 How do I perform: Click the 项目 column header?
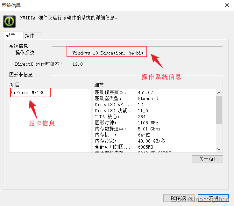pyautogui.click(x=51, y=85)
